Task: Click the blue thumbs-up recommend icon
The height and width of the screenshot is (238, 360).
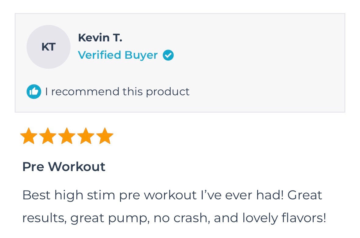Action: click(34, 92)
